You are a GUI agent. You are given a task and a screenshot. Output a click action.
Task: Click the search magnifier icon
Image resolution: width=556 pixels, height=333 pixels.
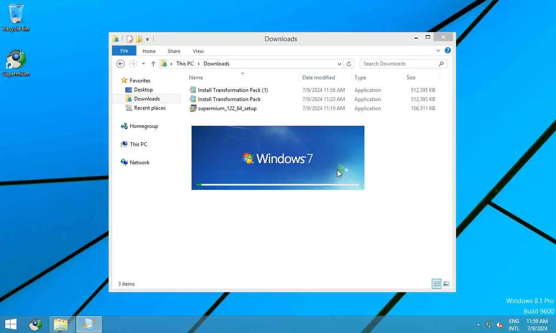tap(441, 64)
